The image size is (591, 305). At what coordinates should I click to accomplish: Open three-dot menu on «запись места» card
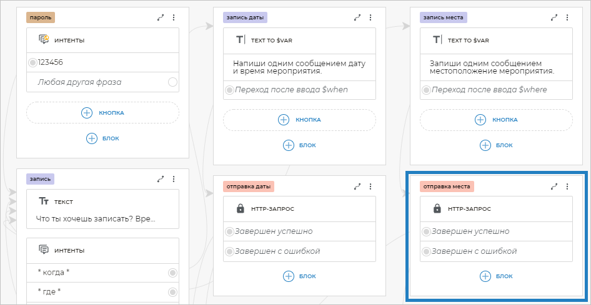click(x=567, y=18)
